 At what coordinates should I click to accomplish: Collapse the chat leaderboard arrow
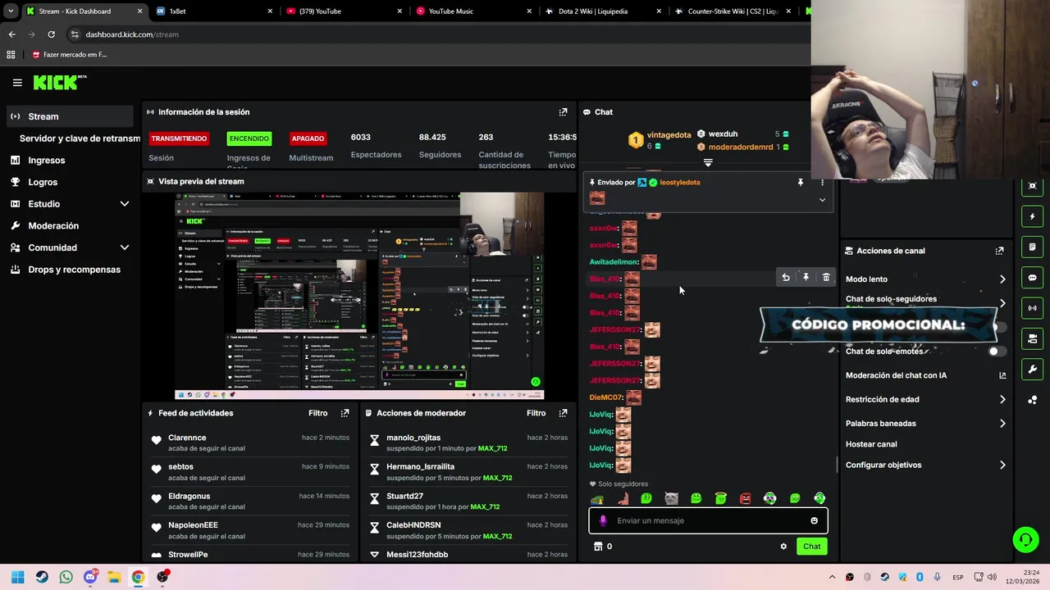tap(708, 162)
